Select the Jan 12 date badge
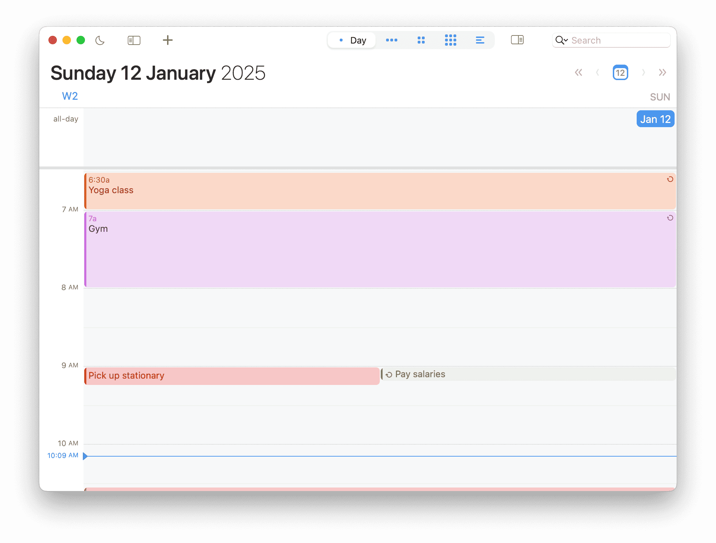 [x=655, y=119]
